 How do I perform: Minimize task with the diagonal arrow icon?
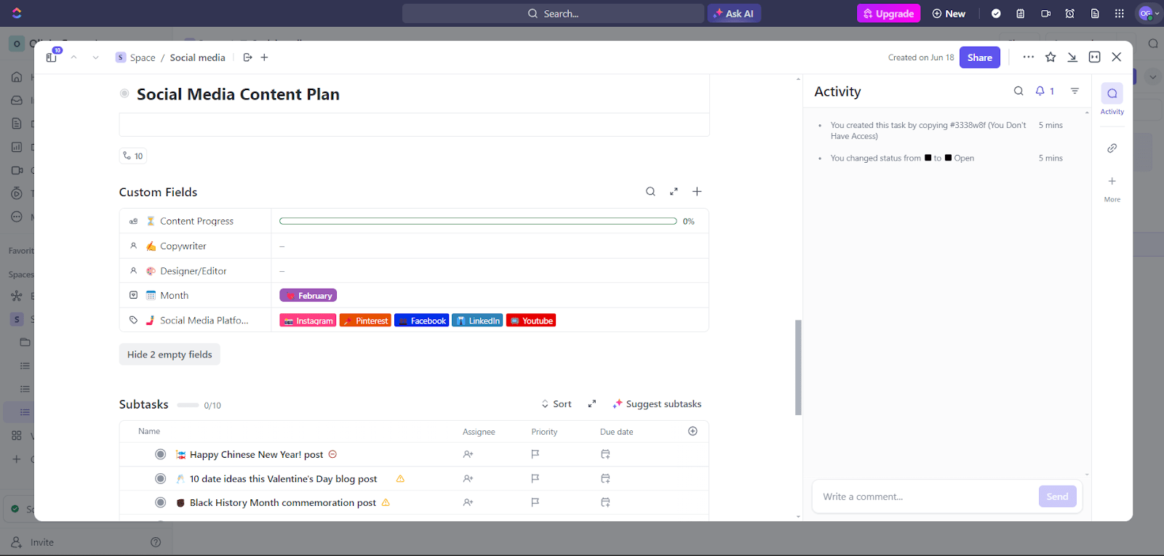point(1072,57)
